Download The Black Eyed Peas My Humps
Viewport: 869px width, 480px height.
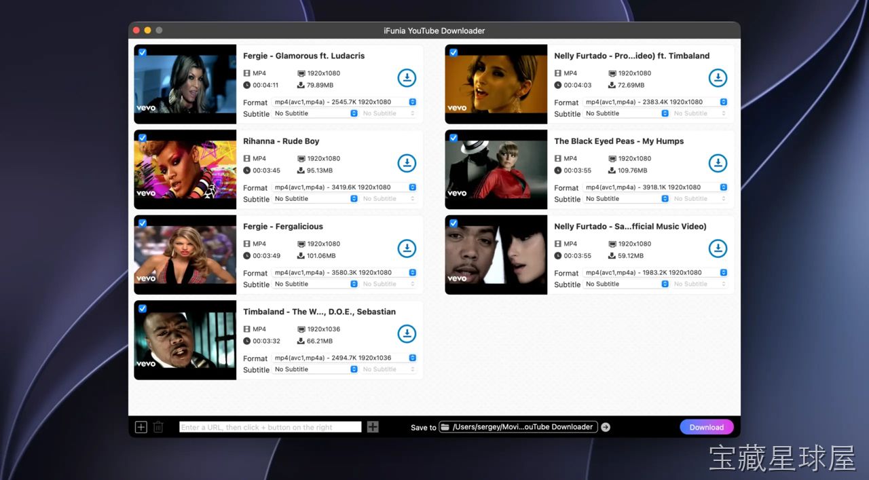tap(718, 163)
